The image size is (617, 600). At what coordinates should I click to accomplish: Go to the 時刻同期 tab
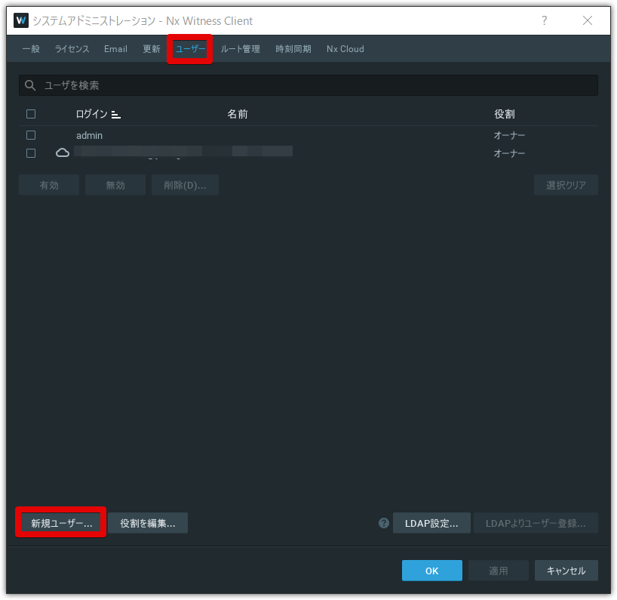pos(293,49)
